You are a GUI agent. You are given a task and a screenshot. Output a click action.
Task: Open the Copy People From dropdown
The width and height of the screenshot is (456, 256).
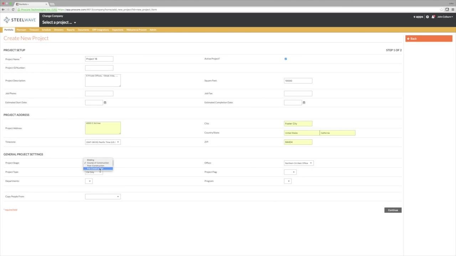click(x=103, y=197)
